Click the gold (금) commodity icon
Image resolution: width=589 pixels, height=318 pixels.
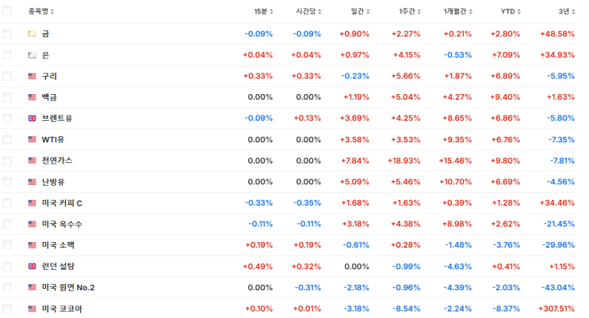[x=32, y=34]
